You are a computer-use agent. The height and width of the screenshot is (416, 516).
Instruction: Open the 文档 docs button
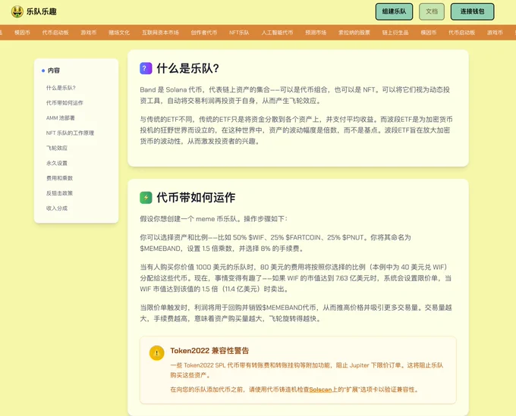[432, 11]
